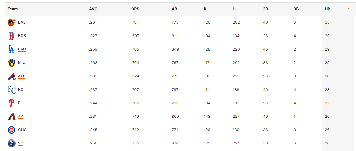Click the Philadelphia Phillies logo
The width and height of the screenshot is (356, 151).
(11, 103)
